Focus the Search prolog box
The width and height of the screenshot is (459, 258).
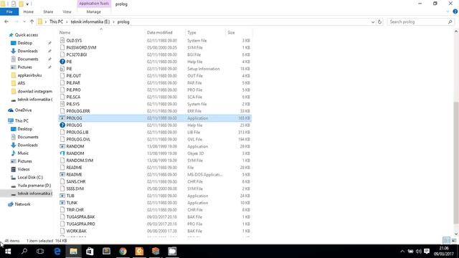click(x=420, y=21)
